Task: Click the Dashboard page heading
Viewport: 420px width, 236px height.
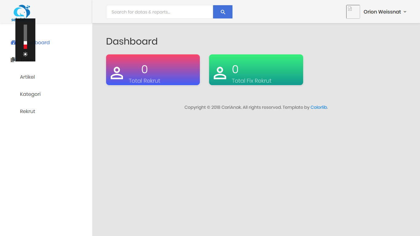Action: click(x=132, y=41)
